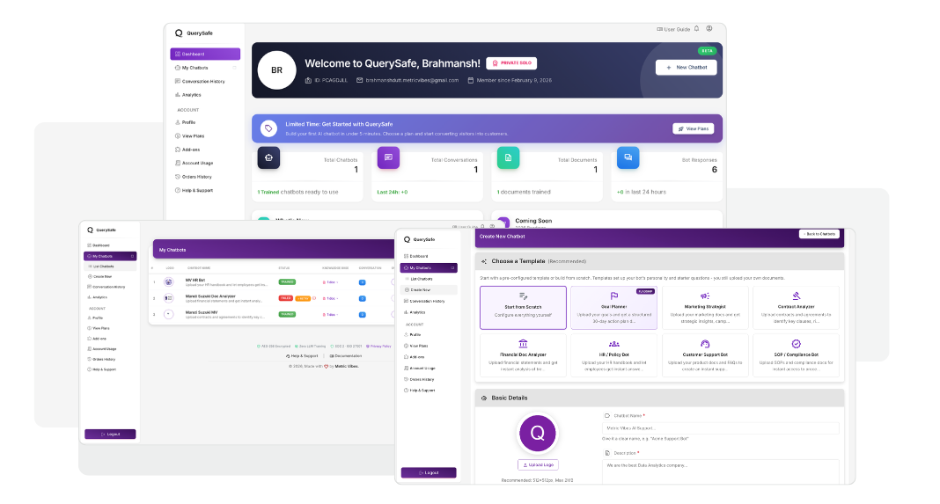This screenshot has height=504, width=940.
Task: Open Help & Support in Dashboard window sidebar
Action: pos(205,190)
